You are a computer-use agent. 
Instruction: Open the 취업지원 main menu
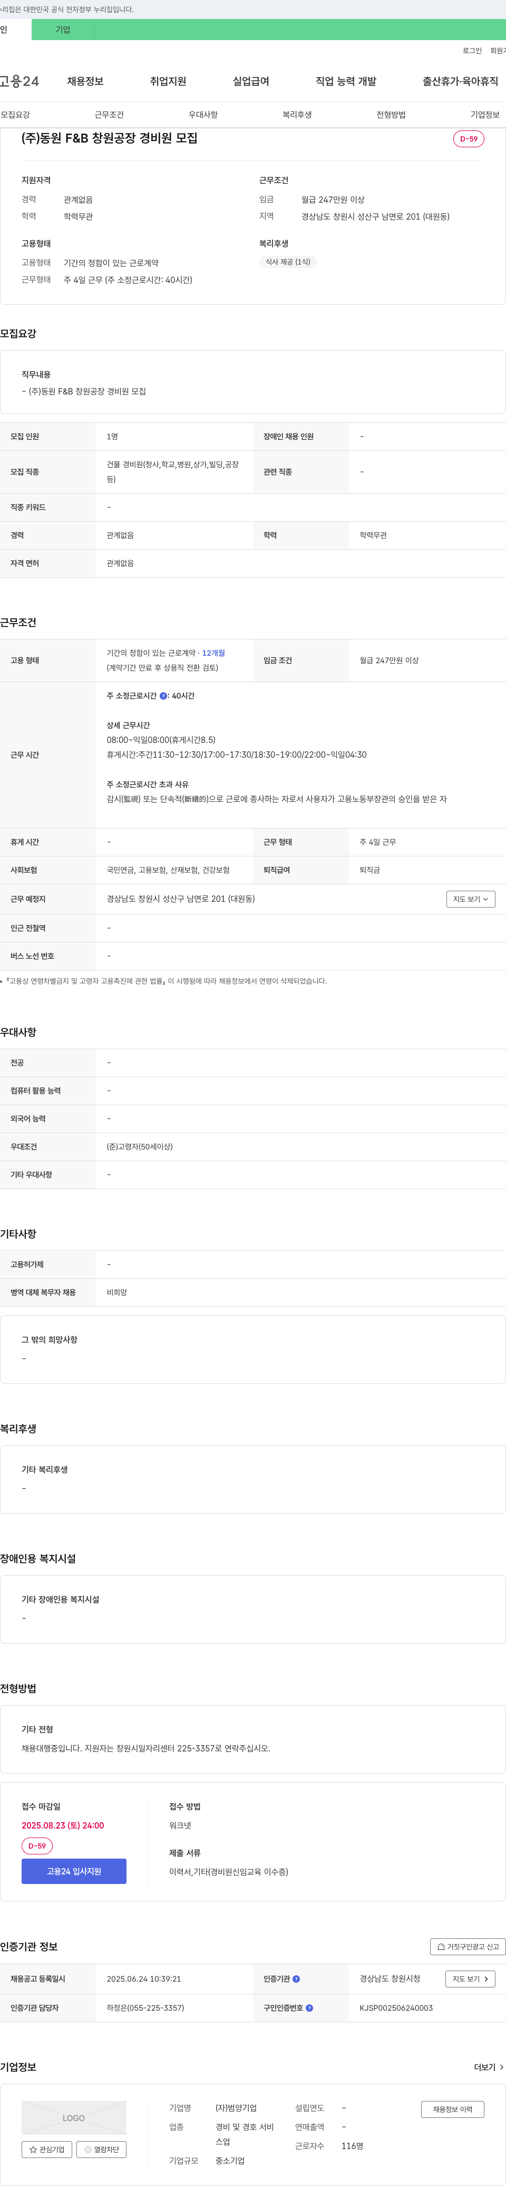(x=168, y=81)
